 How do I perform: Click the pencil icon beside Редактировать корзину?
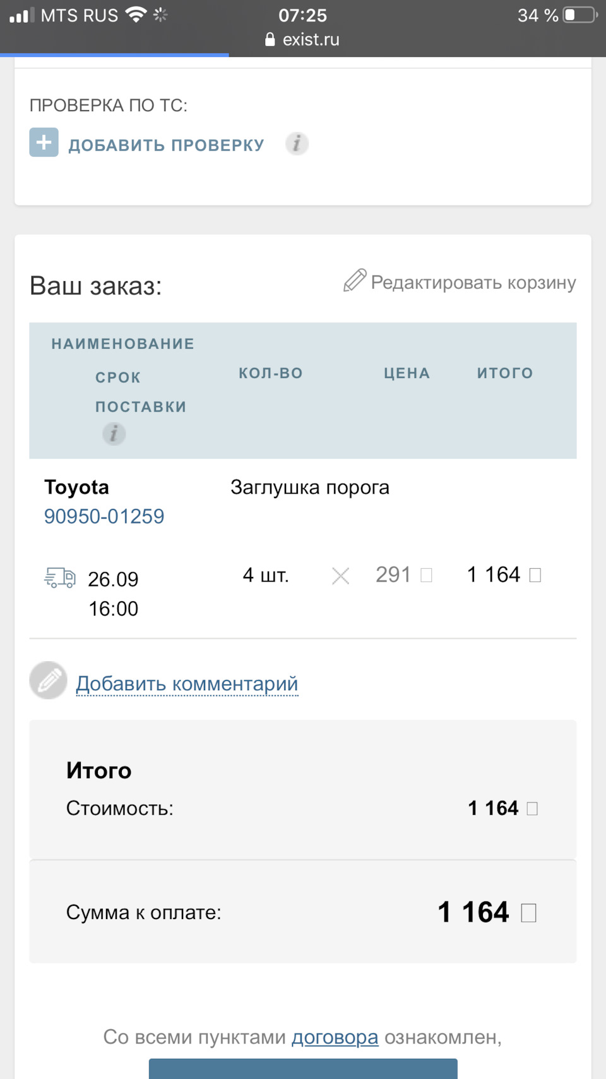(355, 280)
